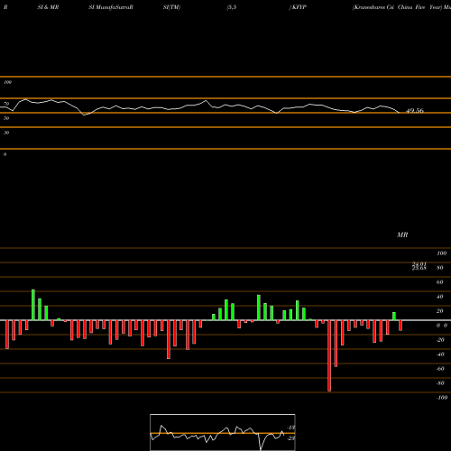Click the RSI line's endpoint beside the 49.56 value
The width and height of the screenshot is (451, 451).
[400, 113]
